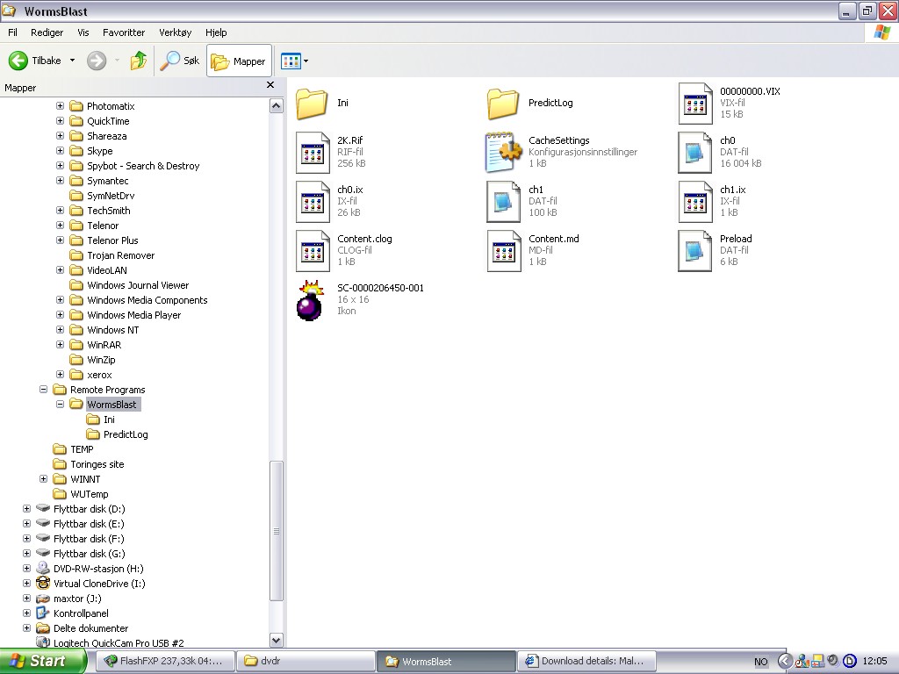
Task: Expand Flyttbar disk (D:) node
Action: point(26,508)
